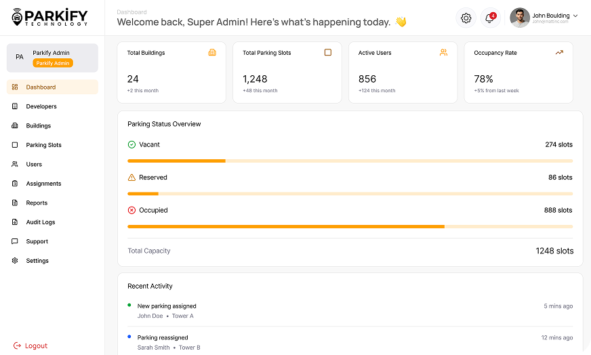Open the Audit Logs page
The image size is (591, 355).
click(x=40, y=222)
